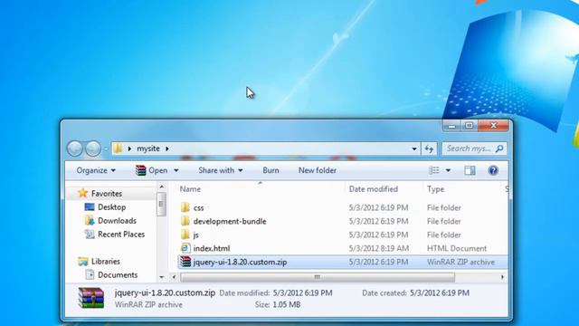The image size is (579, 326).
Task: Select Documents label in navigation pane
Action: pos(118,274)
